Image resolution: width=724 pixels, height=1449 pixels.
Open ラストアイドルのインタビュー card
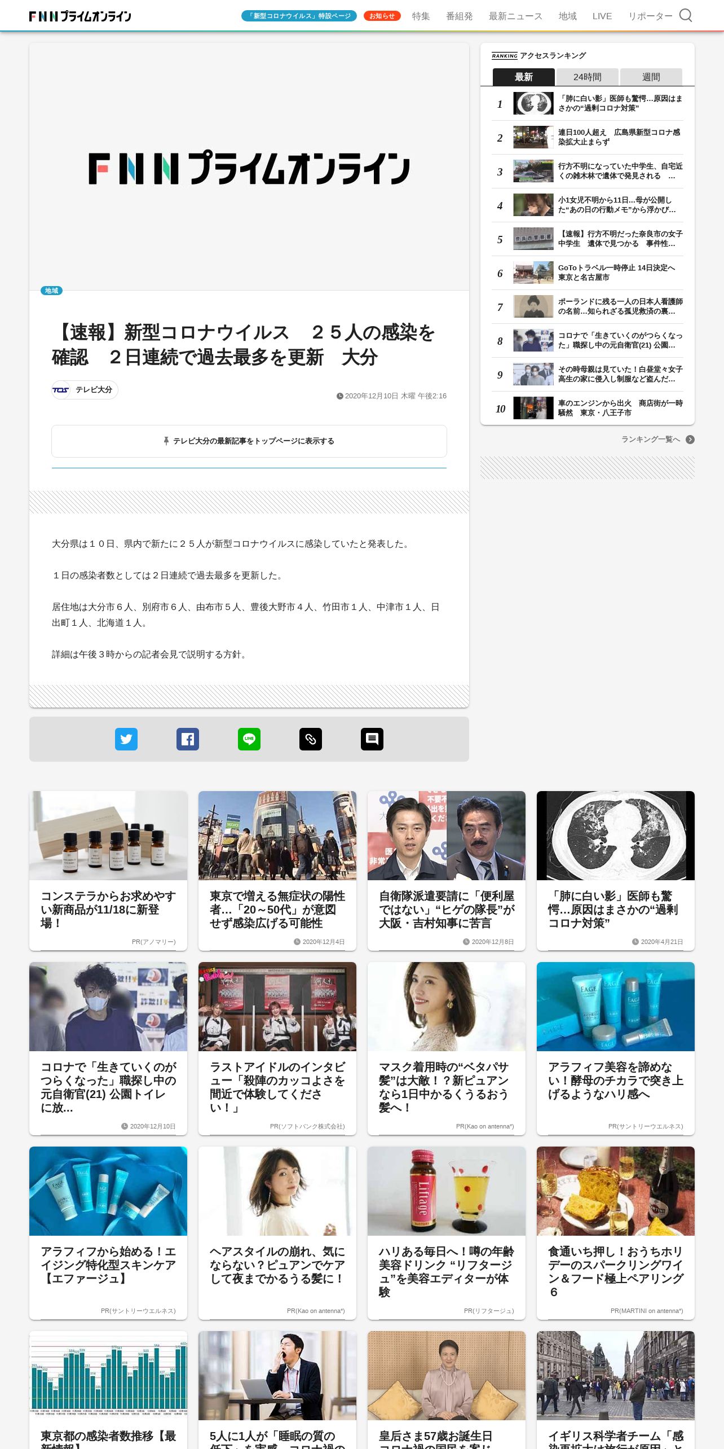pos(277,1048)
